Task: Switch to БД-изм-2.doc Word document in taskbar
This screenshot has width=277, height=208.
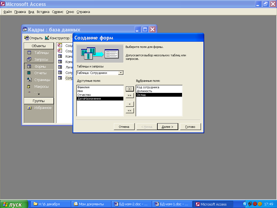Action: [x=132, y=204]
